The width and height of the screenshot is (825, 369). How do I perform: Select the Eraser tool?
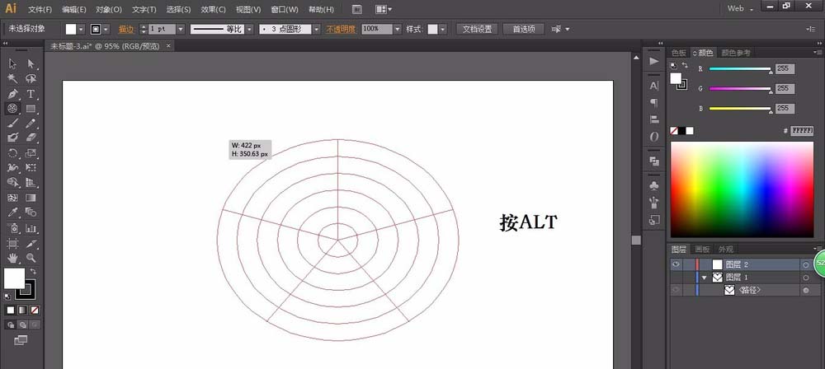coord(31,138)
